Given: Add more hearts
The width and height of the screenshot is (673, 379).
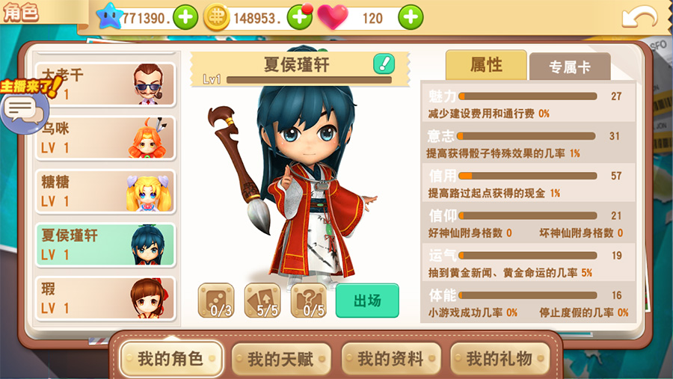Looking at the screenshot, I should point(411,17).
